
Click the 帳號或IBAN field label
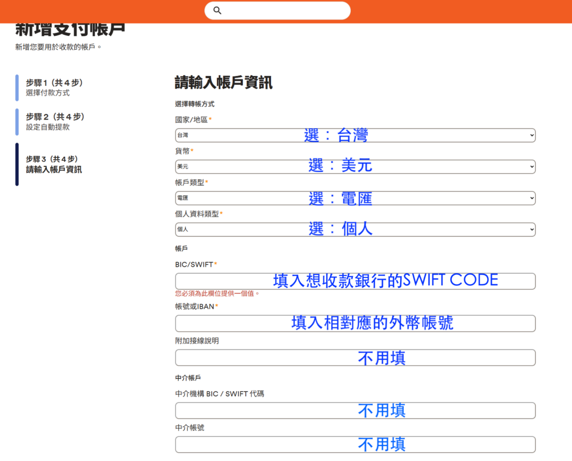(x=196, y=306)
